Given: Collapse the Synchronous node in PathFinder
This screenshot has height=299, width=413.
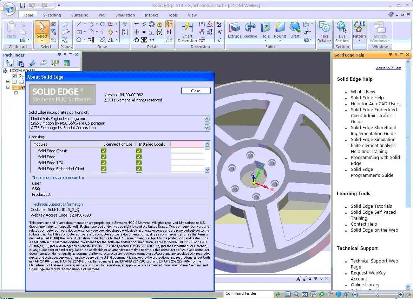Looking at the screenshot, I should click(x=8, y=87).
